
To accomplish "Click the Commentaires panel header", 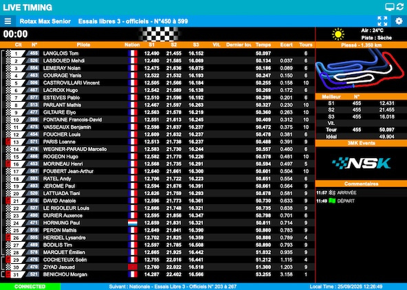I will (x=361, y=183).
